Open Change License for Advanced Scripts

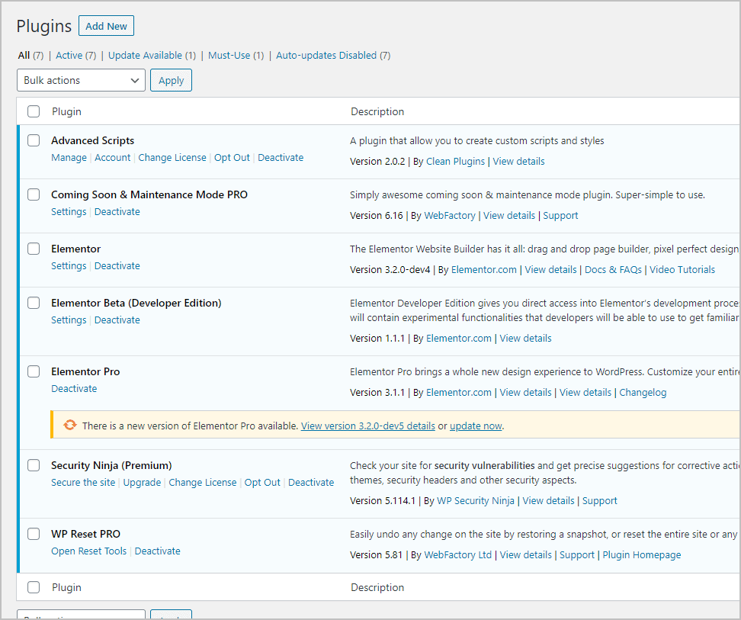pos(172,157)
